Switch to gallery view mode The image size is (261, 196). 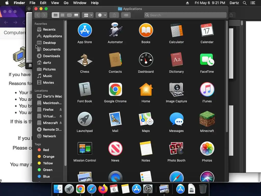[76, 15]
